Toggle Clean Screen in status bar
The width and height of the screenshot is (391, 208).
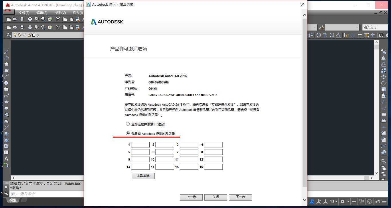pyautogui.click(x=377, y=201)
